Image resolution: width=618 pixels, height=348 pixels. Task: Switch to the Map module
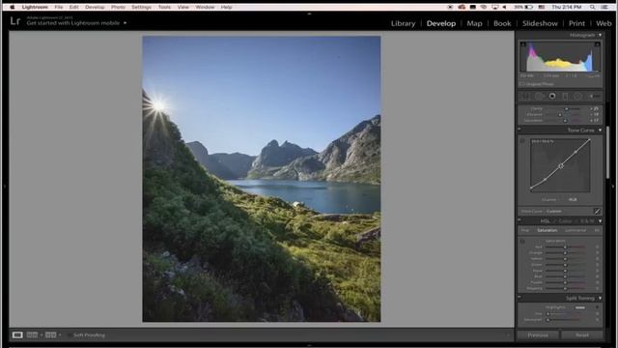pos(474,23)
